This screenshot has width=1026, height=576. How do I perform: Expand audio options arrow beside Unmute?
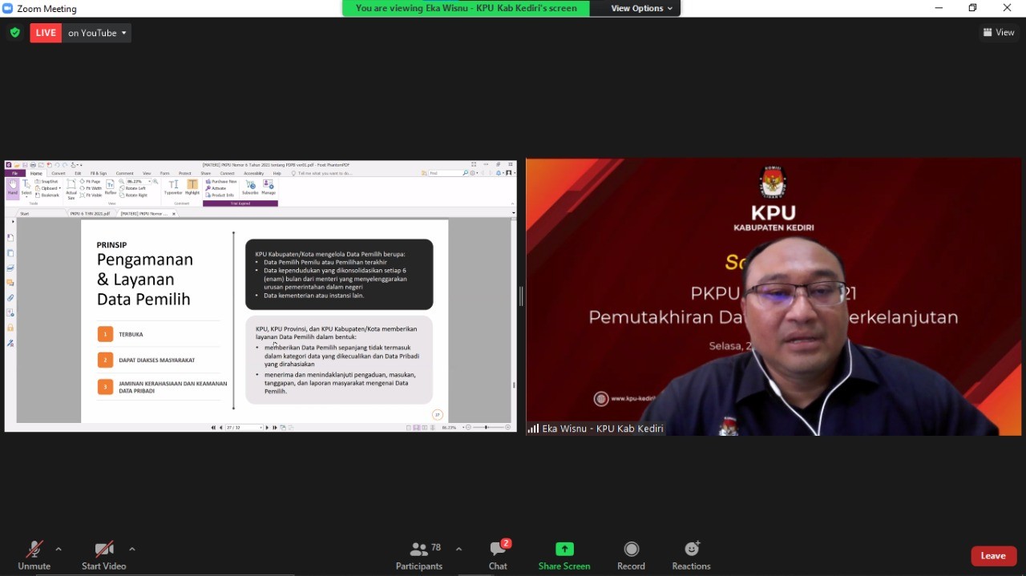[59, 549]
